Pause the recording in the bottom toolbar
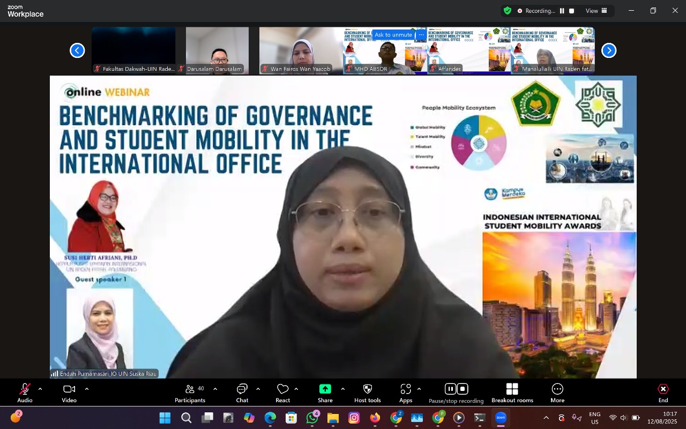 (x=450, y=389)
